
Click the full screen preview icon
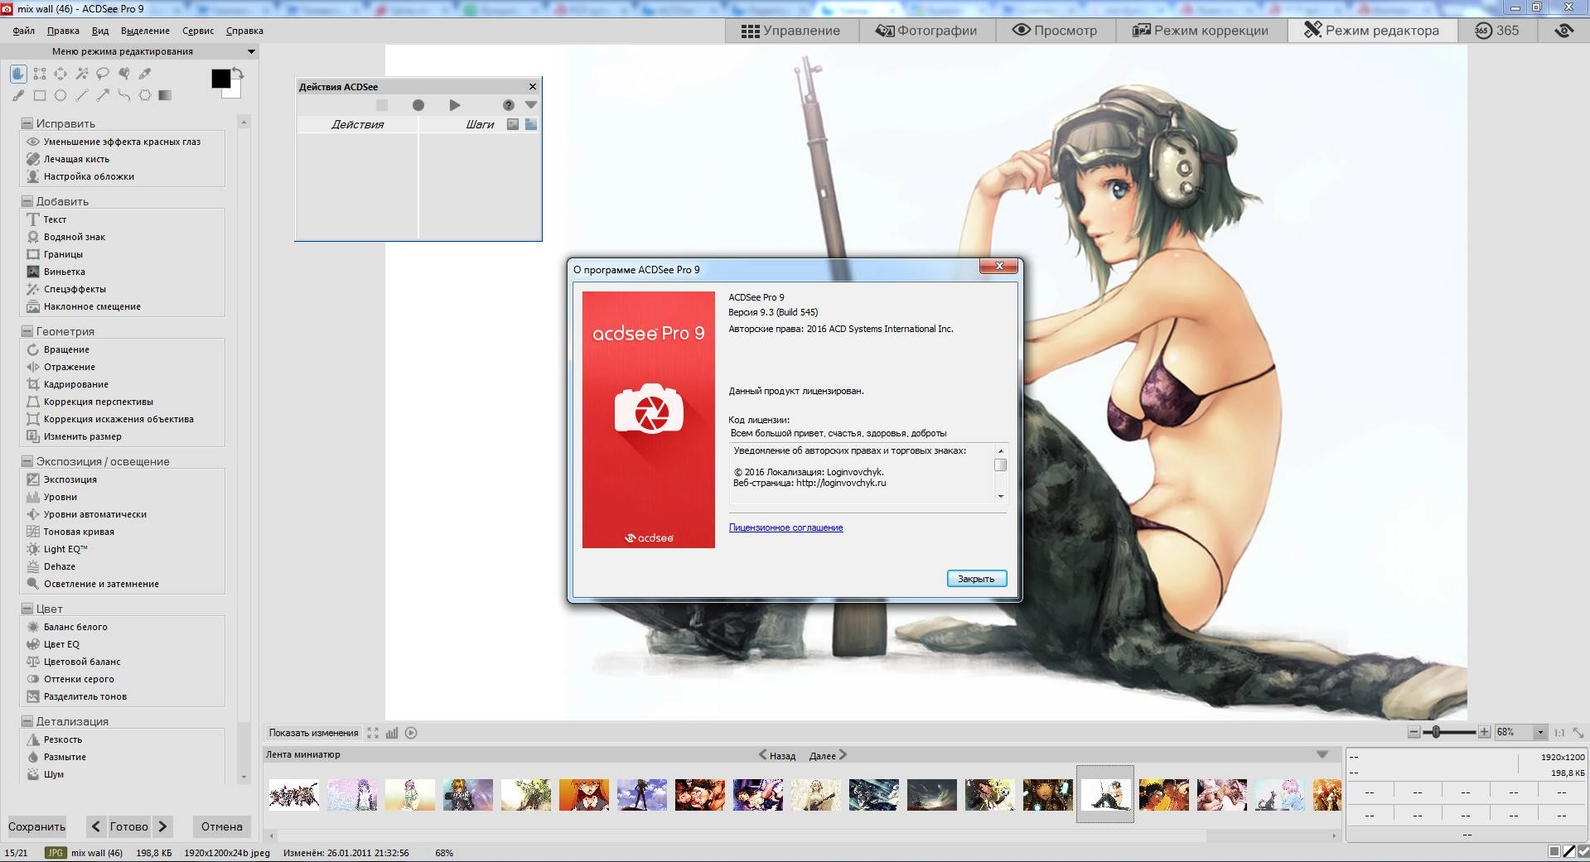tap(373, 733)
